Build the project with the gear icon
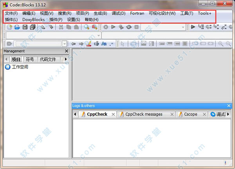Screen dimensions: 235x169 coord(106,27)
